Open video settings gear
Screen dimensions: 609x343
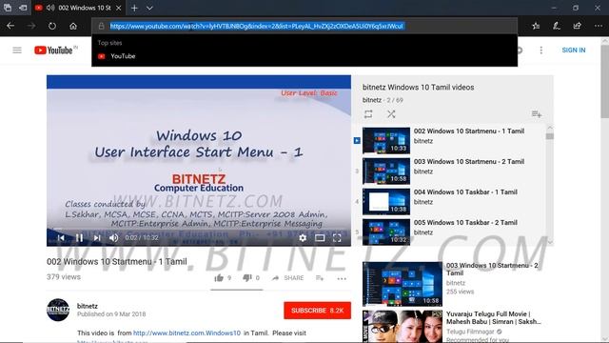point(303,237)
